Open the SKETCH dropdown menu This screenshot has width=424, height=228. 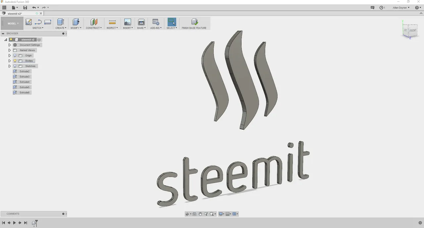[x=38, y=28]
